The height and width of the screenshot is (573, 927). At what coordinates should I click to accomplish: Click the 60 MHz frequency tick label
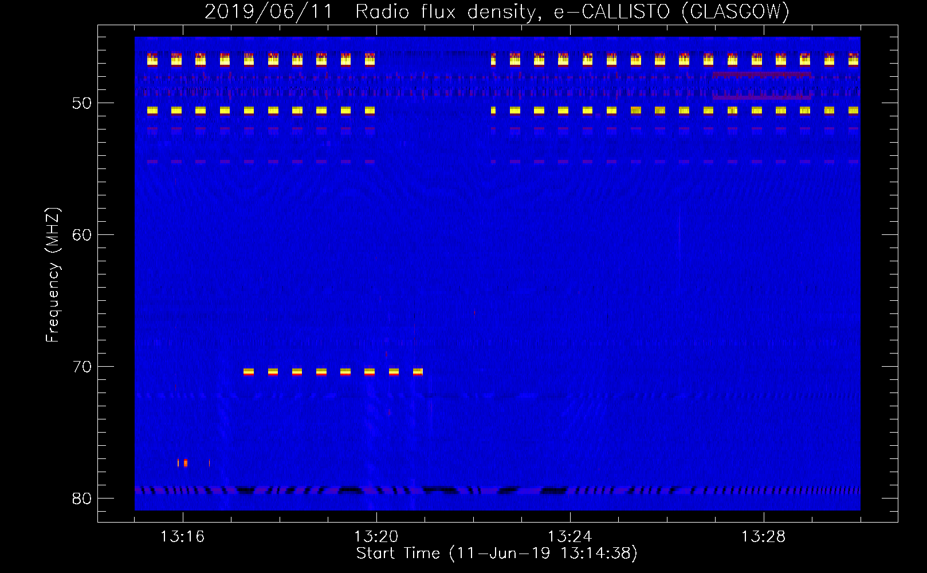pyautogui.click(x=82, y=235)
